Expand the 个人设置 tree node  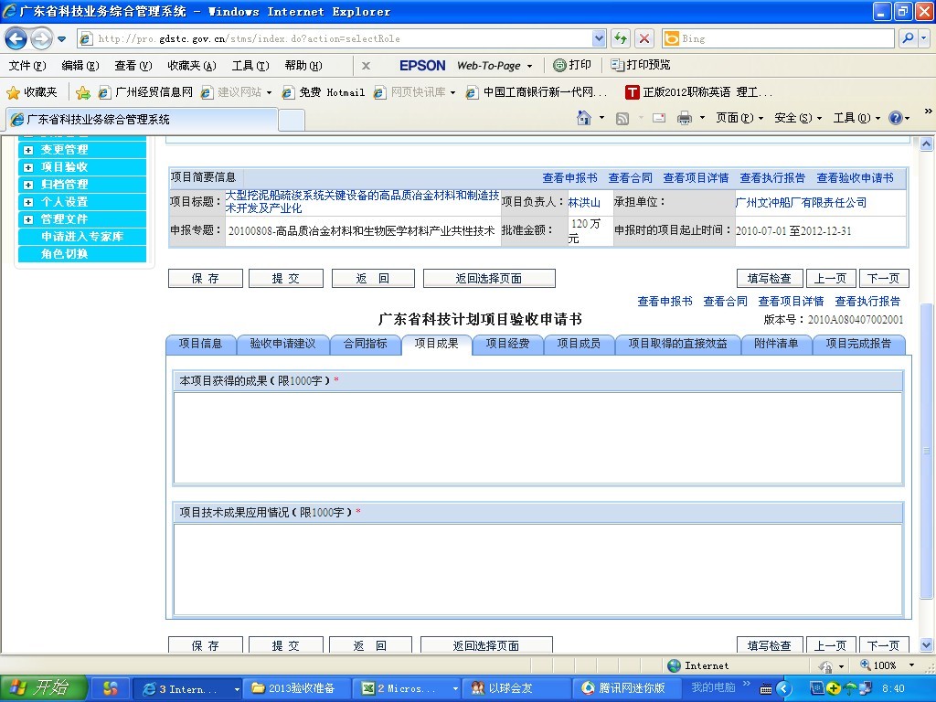(x=28, y=202)
